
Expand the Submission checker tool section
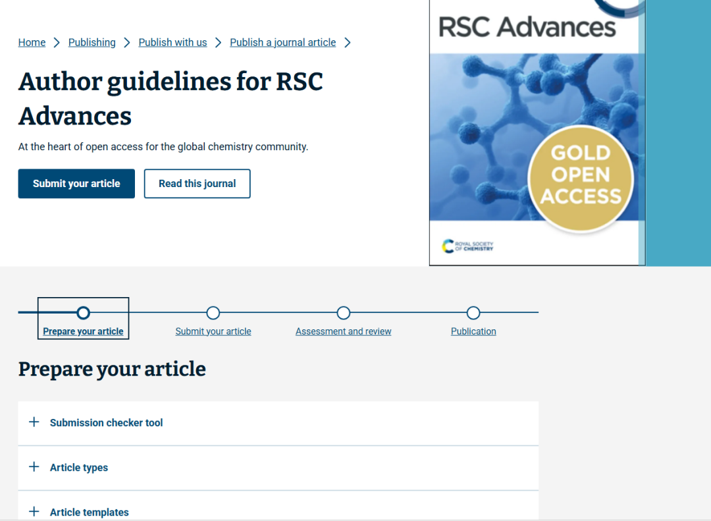click(278, 423)
